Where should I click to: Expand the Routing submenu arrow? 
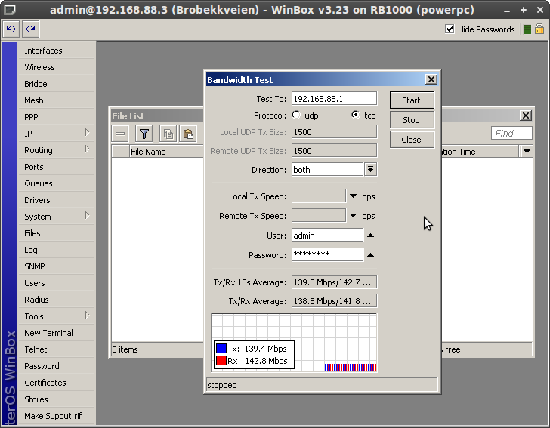click(x=88, y=149)
